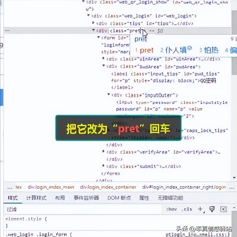Add a new style rule with plus icon

(x=200, y=209)
